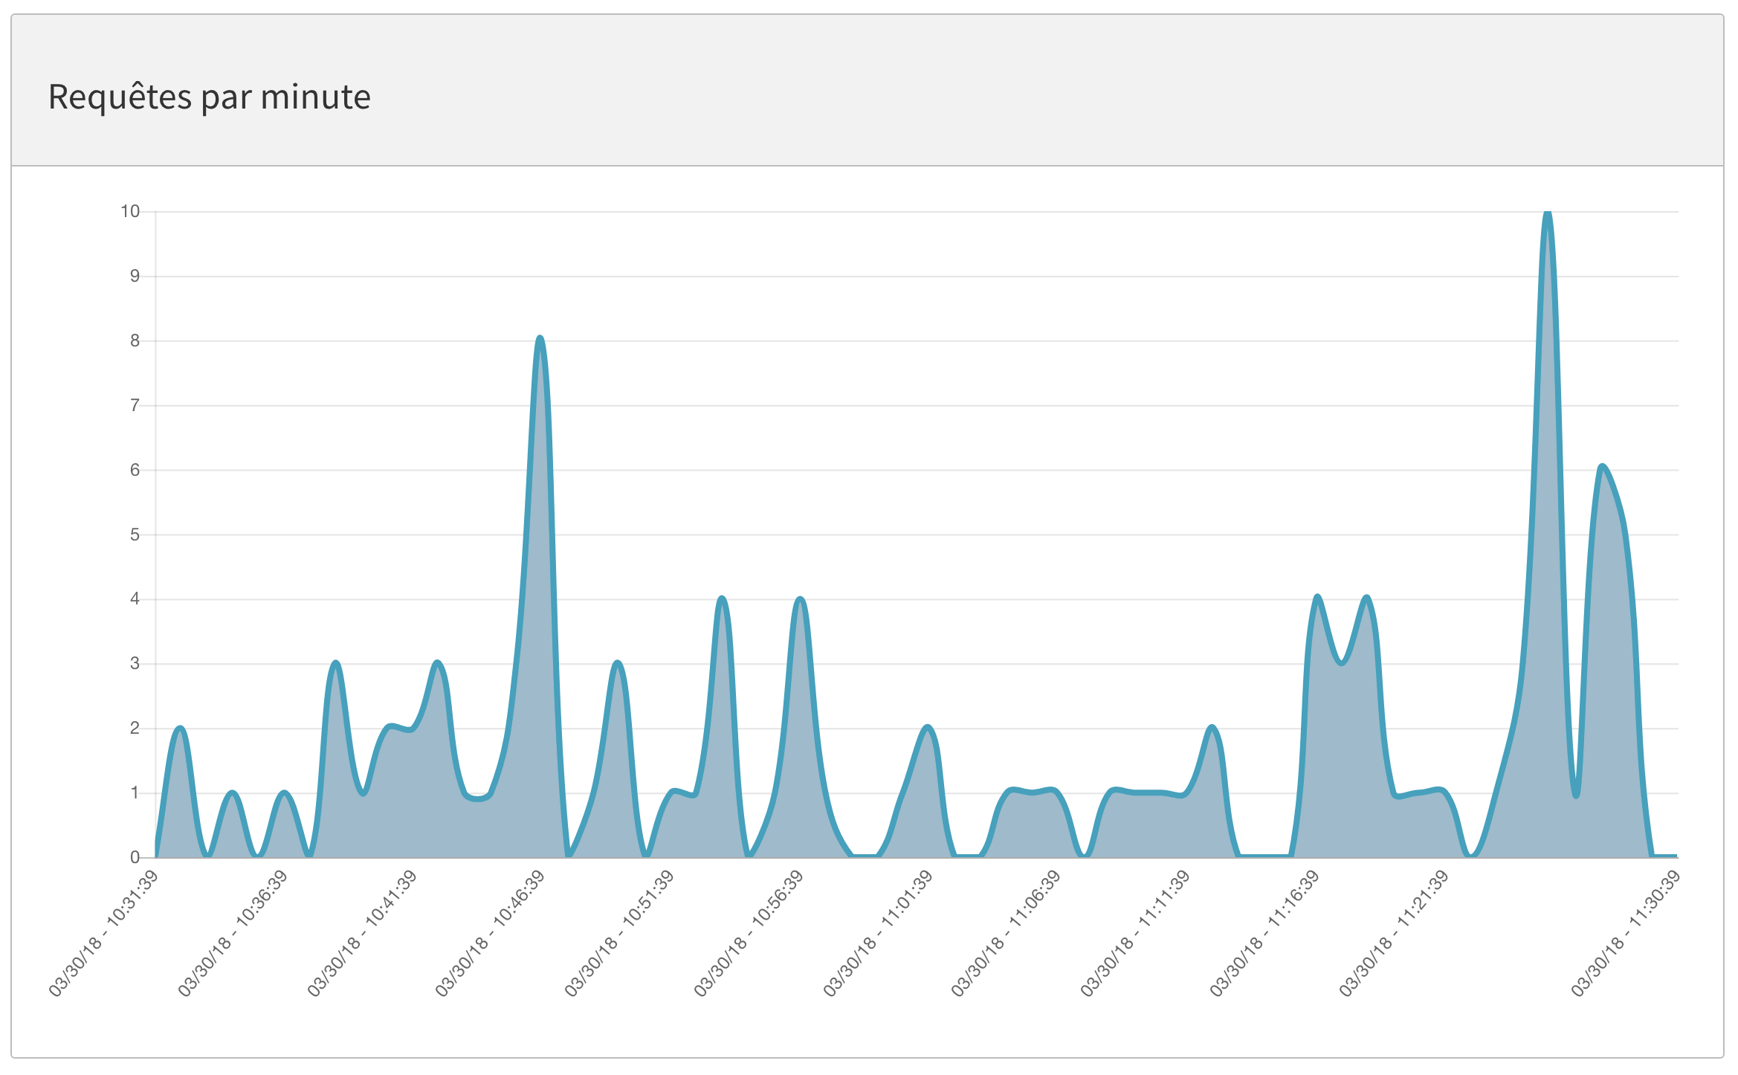Click x-axis label 03/30/18 - 10:56:39
Screen dimensions: 1738x1075
[749, 933]
